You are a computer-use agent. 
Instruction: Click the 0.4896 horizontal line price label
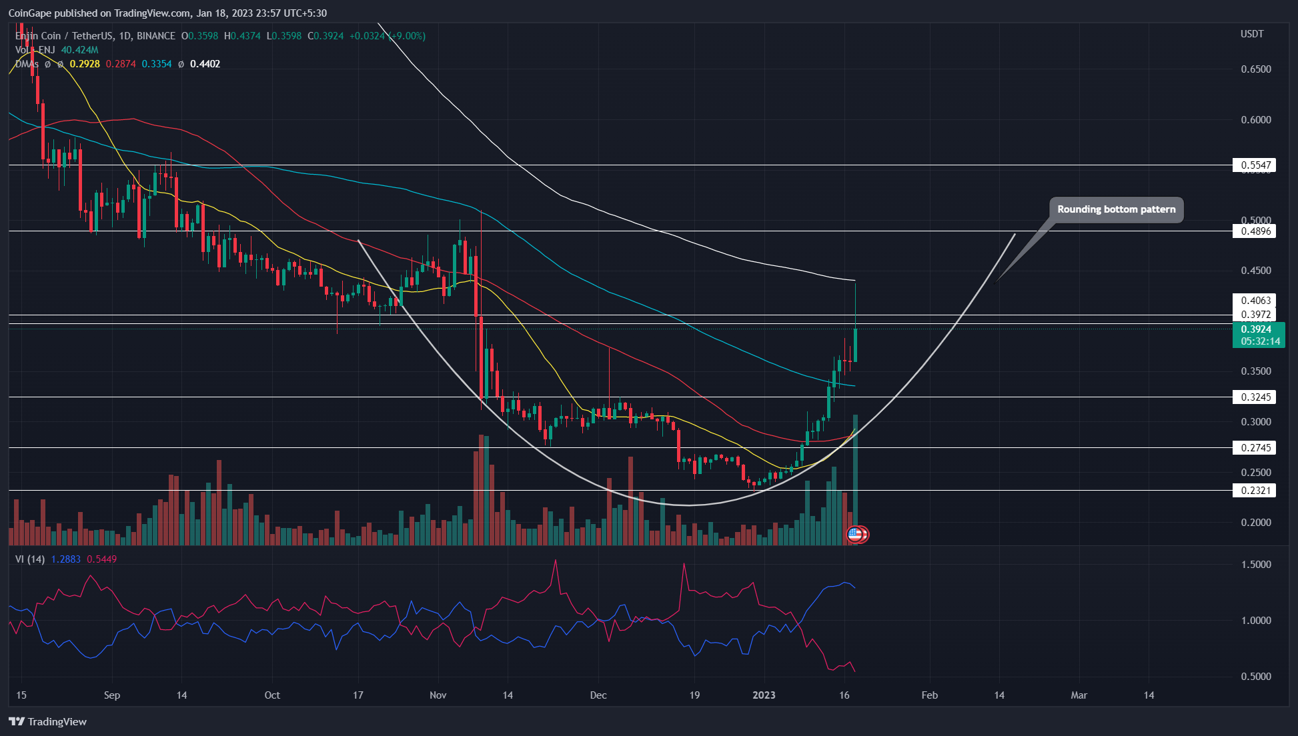1254,231
